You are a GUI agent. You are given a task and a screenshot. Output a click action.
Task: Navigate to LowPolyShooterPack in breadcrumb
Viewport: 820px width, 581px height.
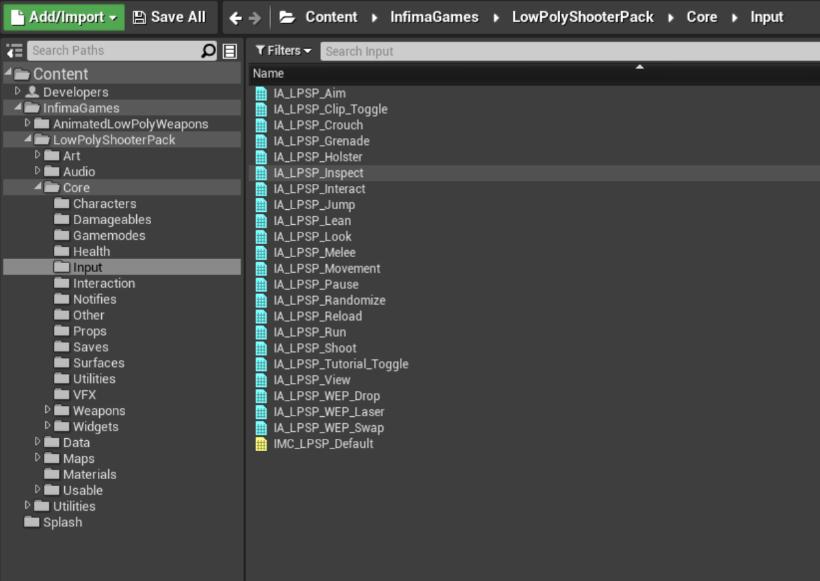[x=583, y=17]
